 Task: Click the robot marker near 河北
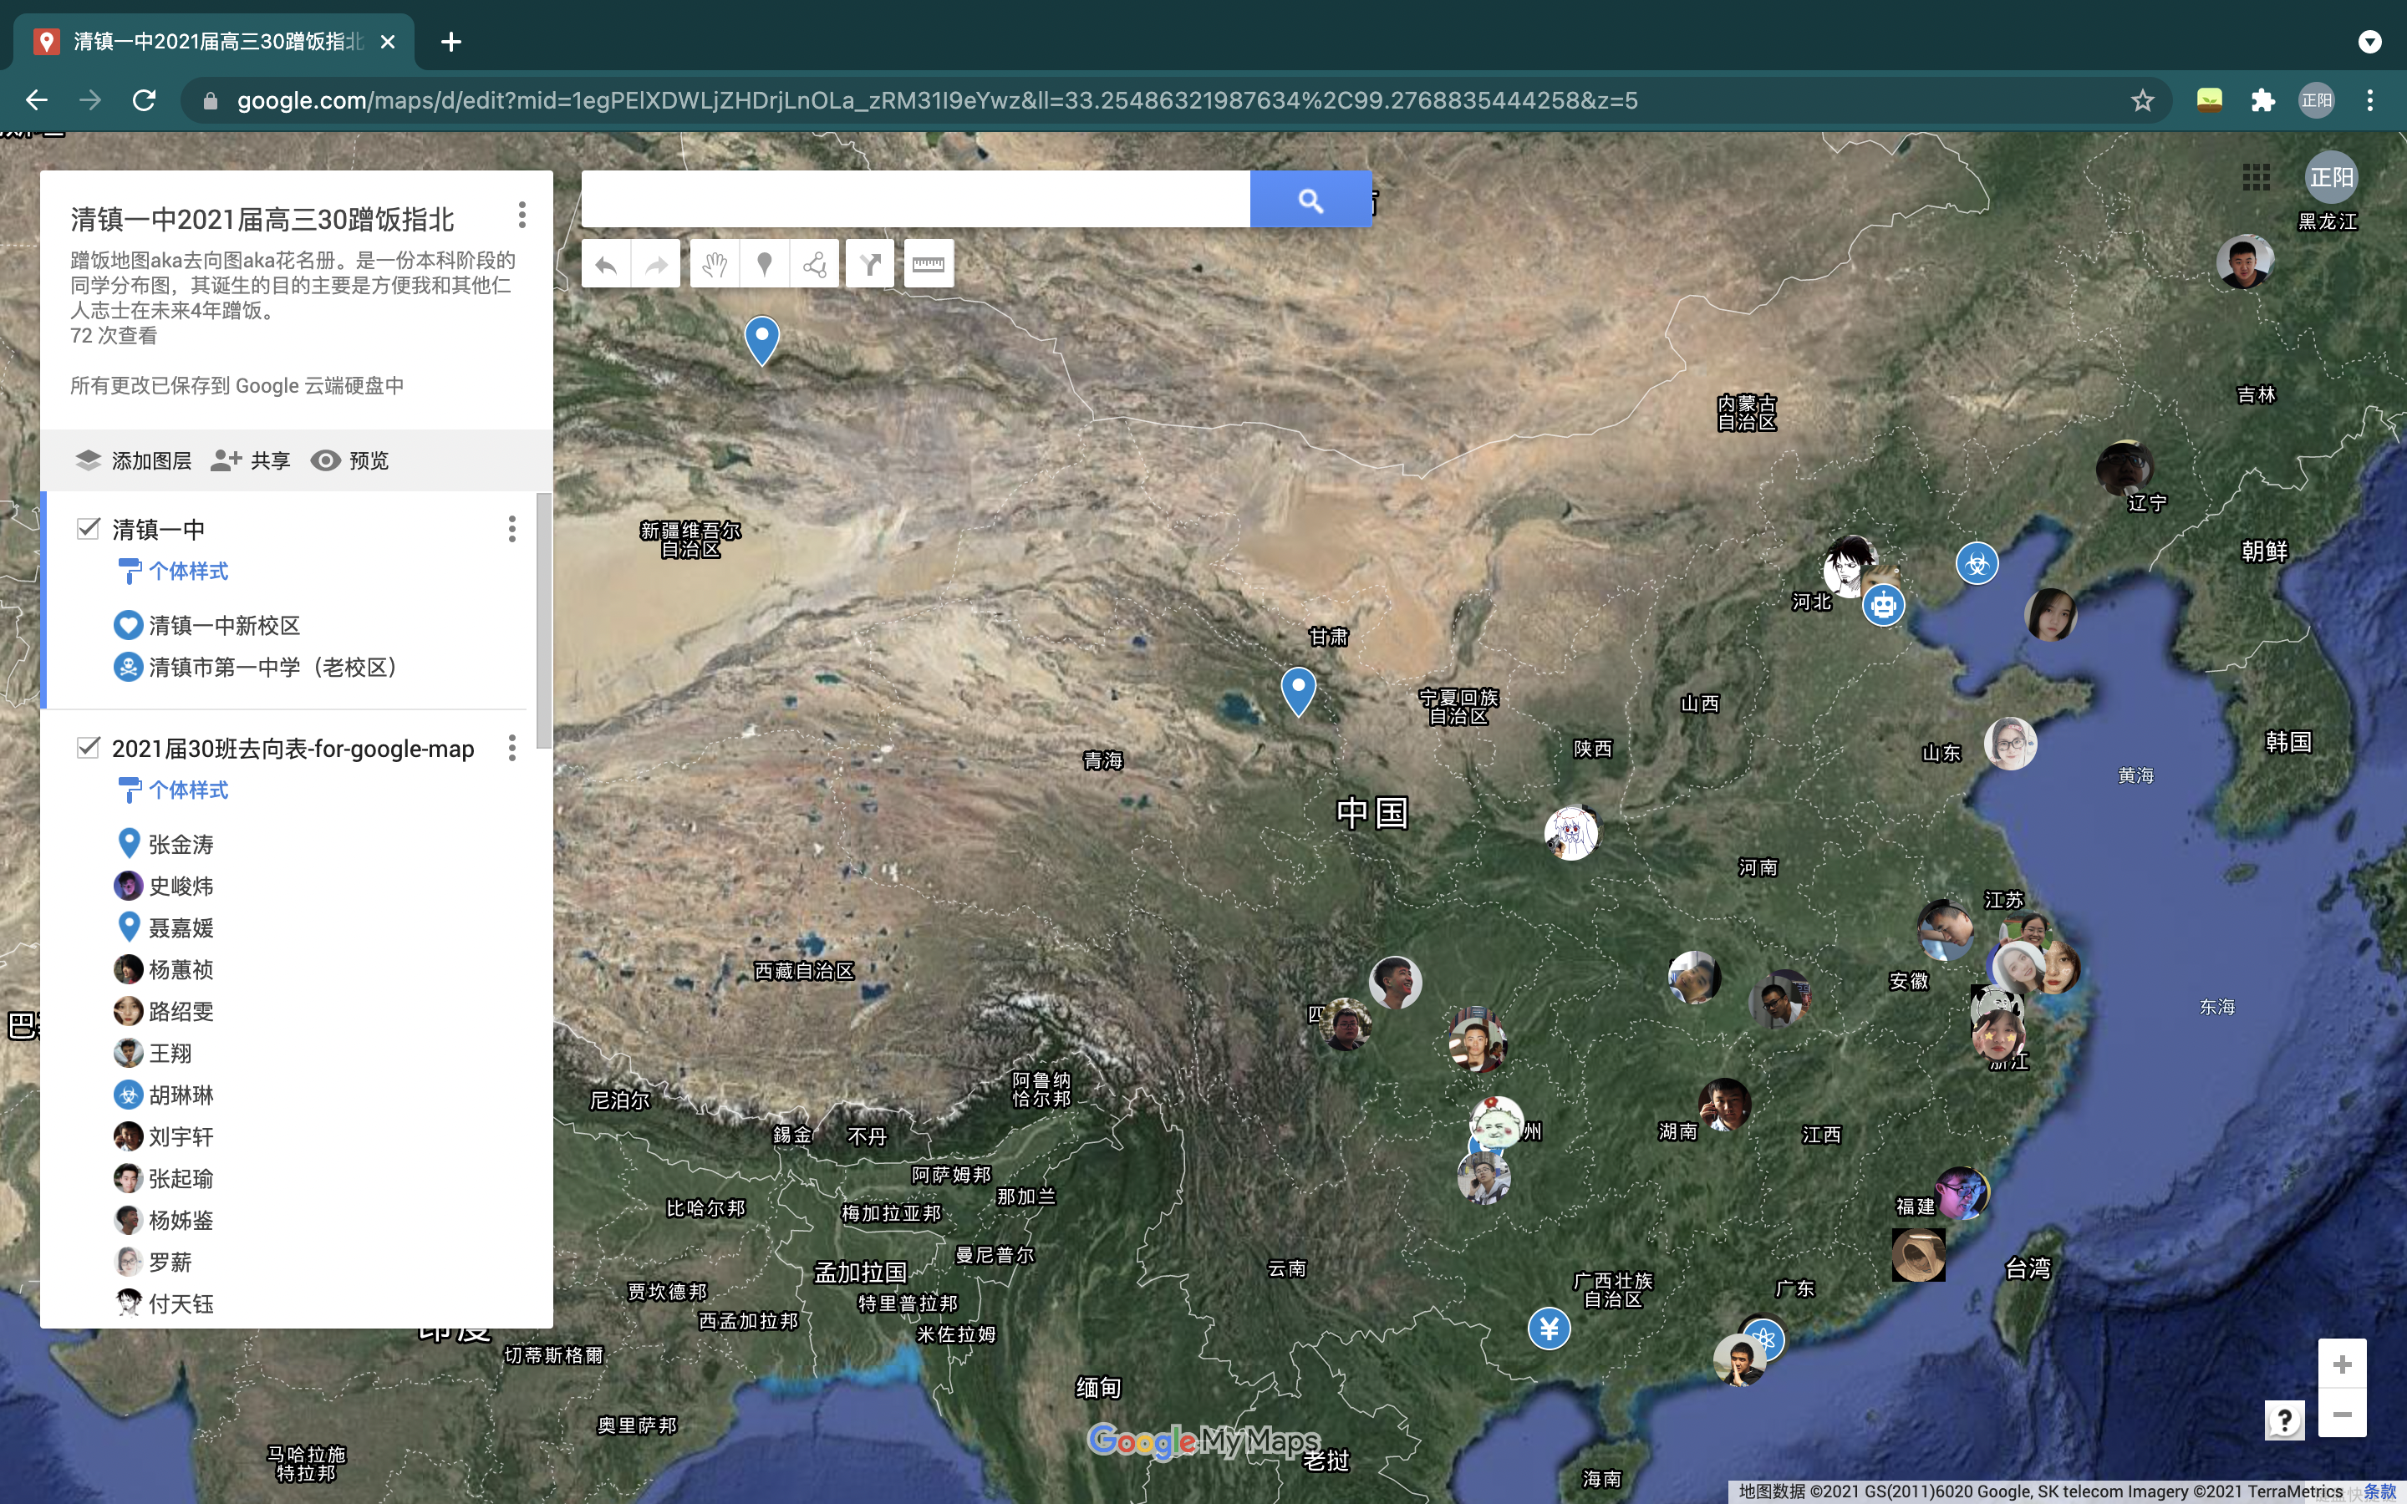click(1883, 605)
